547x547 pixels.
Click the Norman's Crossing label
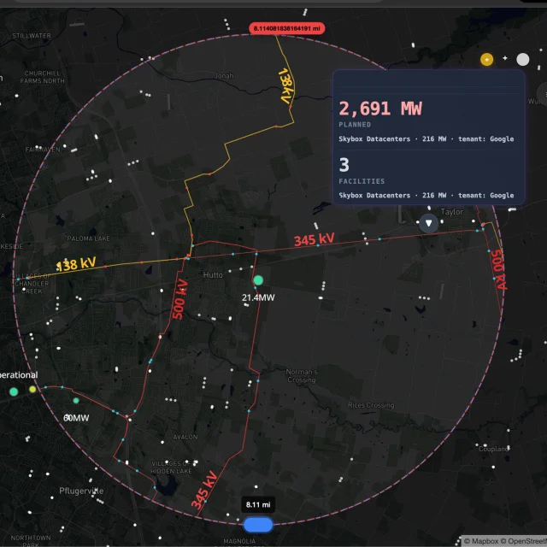(x=302, y=376)
